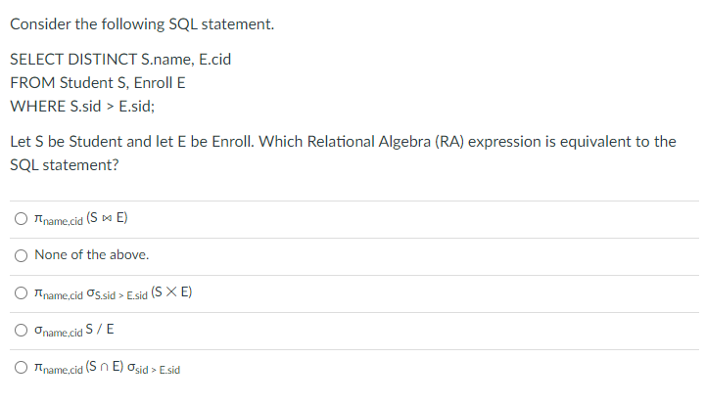
Task: Click 'Consider the following SQL statement.' heading
Action: pyautogui.click(x=142, y=23)
